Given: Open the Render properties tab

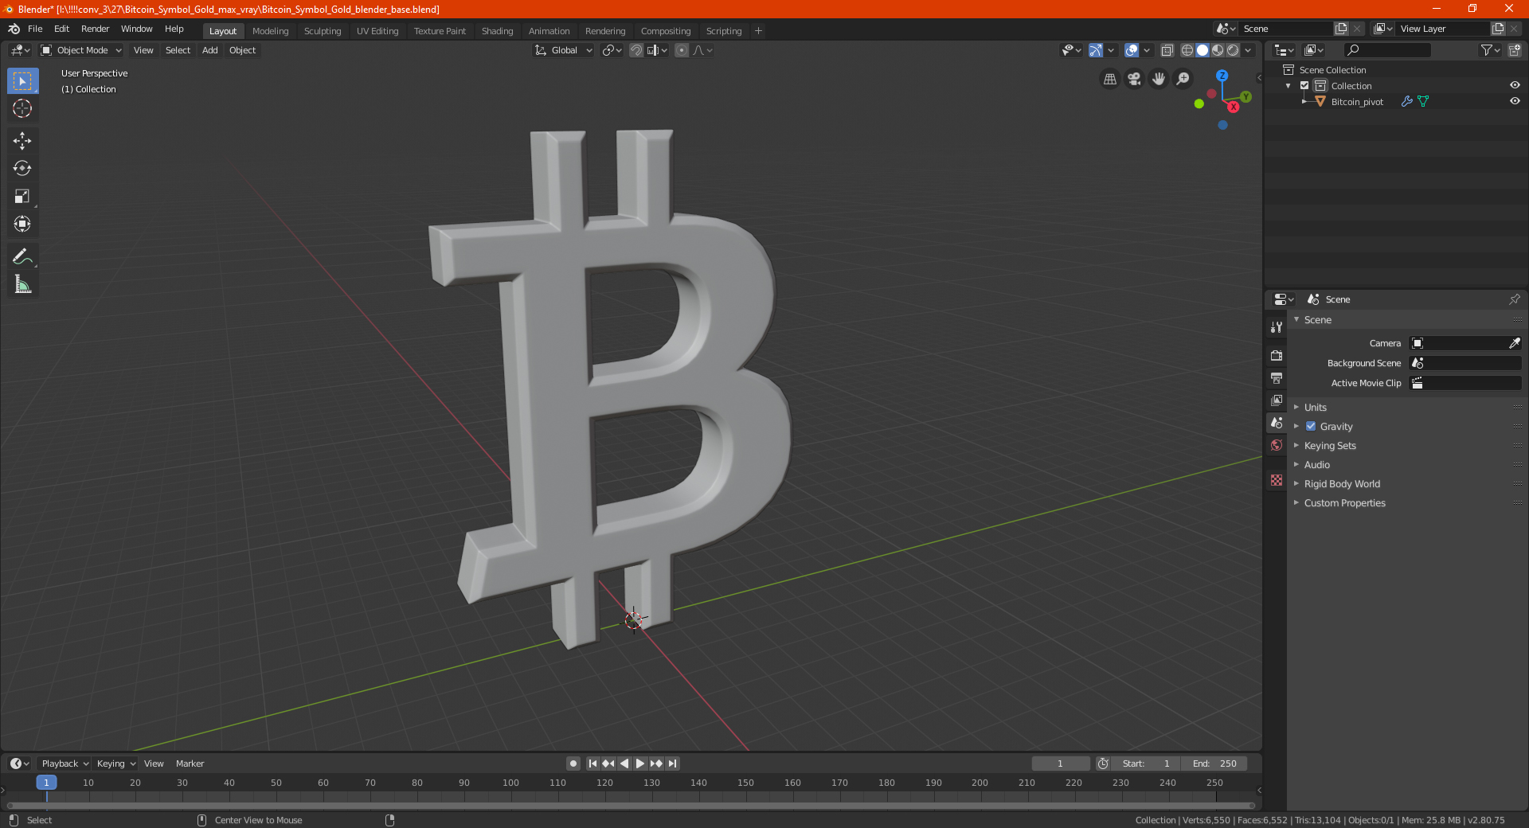Looking at the screenshot, I should pos(1277,355).
